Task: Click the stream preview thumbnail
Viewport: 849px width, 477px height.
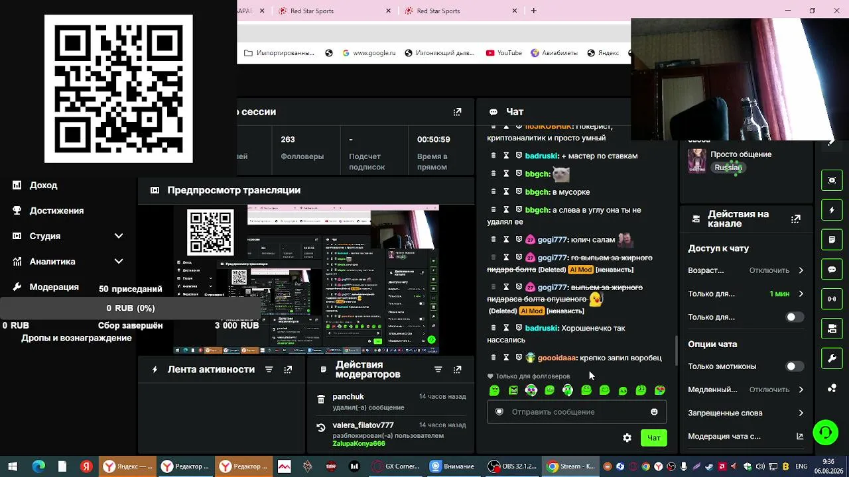Action: point(306,279)
